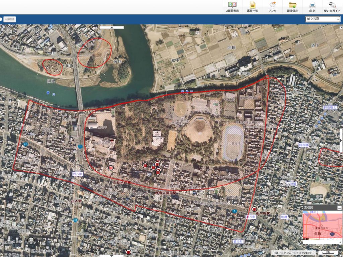Screen dimensions: 343x257
Task: Print the map with 印刷
Action: point(312,7)
